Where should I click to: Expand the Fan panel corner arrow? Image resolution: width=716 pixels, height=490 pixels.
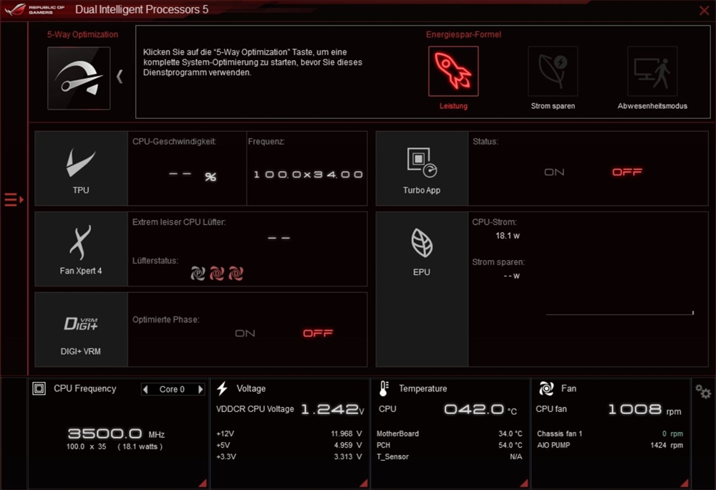684,483
